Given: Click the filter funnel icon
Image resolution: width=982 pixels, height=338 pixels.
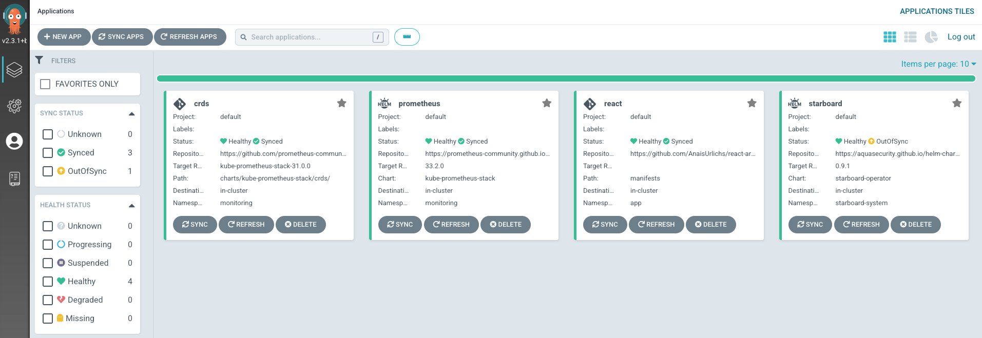Looking at the screenshot, I should pos(39,60).
